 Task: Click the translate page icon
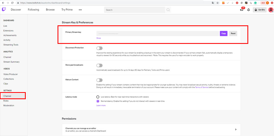(x=213, y=3)
